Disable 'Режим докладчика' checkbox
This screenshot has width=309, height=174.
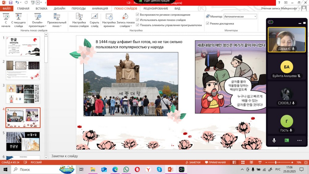[x=208, y=24]
